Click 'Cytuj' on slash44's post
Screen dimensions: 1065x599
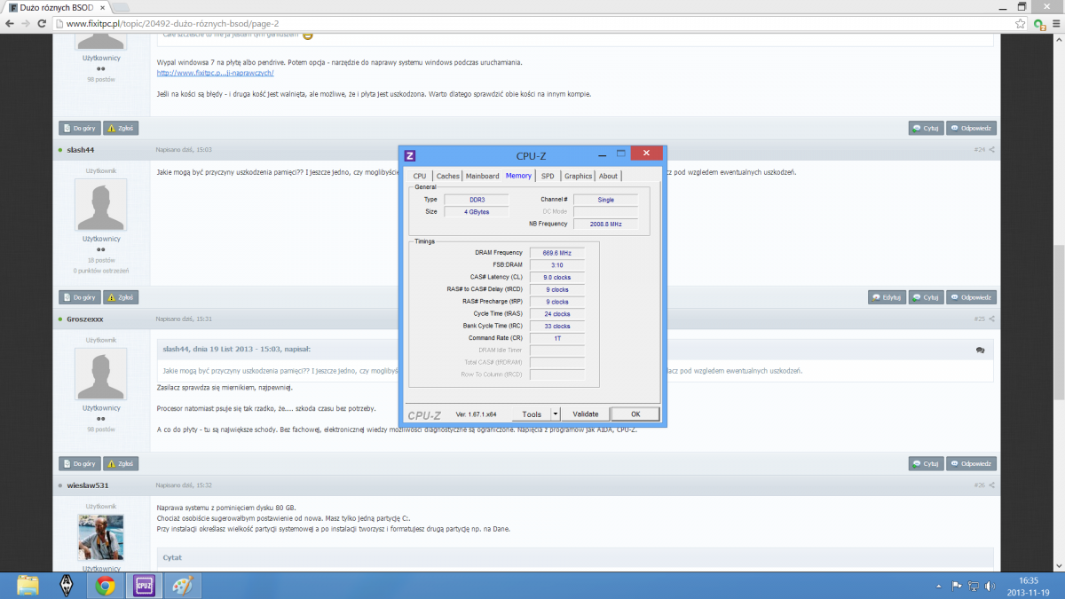(x=927, y=297)
